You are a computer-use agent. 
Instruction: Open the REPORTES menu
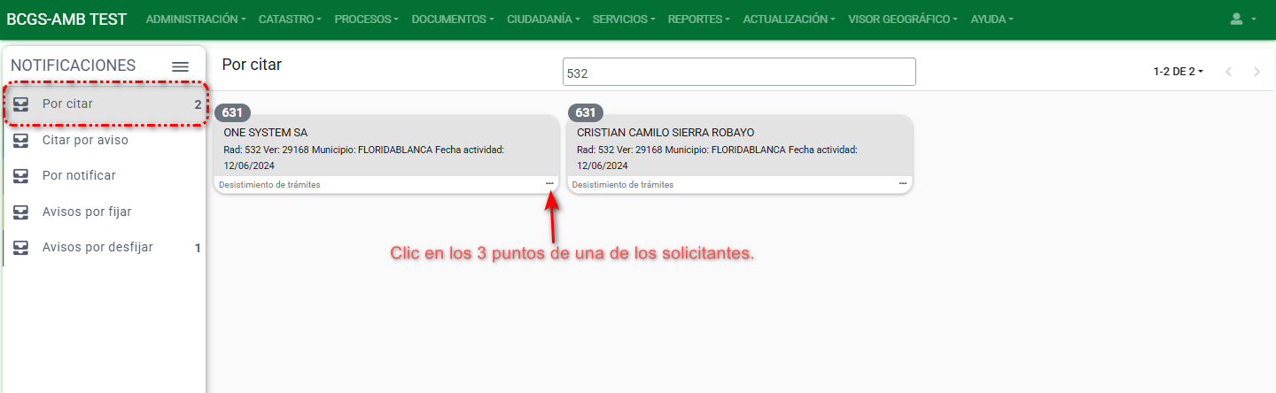[x=699, y=19]
